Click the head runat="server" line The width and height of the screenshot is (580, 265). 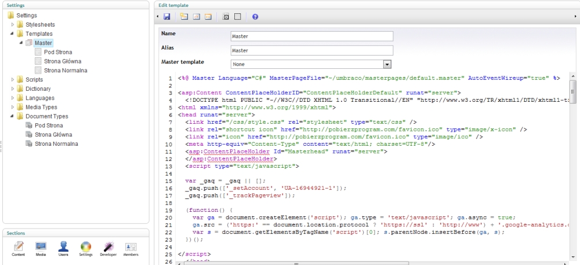216,115
